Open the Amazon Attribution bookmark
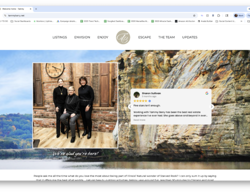The image size is (250, 192). coord(185,21)
